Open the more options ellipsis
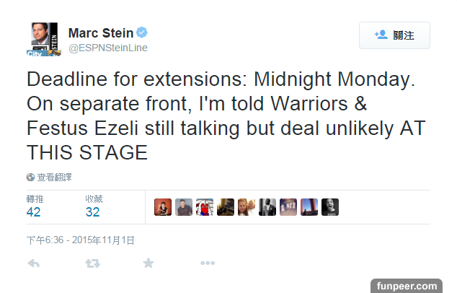Viewport: 457px width, 293px height. pos(208,263)
